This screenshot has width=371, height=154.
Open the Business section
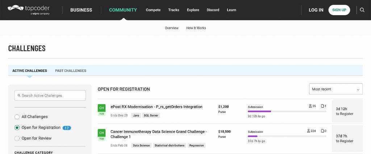(x=81, y=10)
